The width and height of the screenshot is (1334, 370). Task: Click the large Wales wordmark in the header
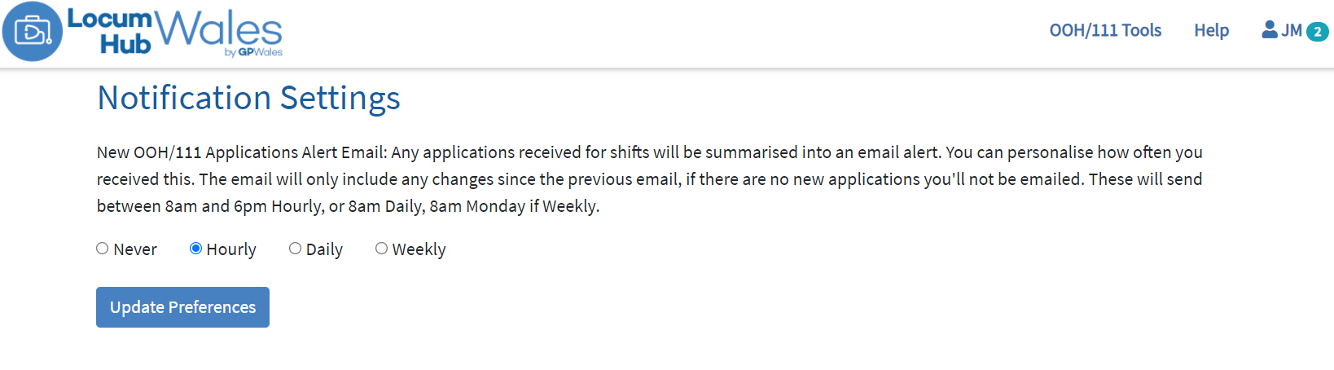[218, 29]
